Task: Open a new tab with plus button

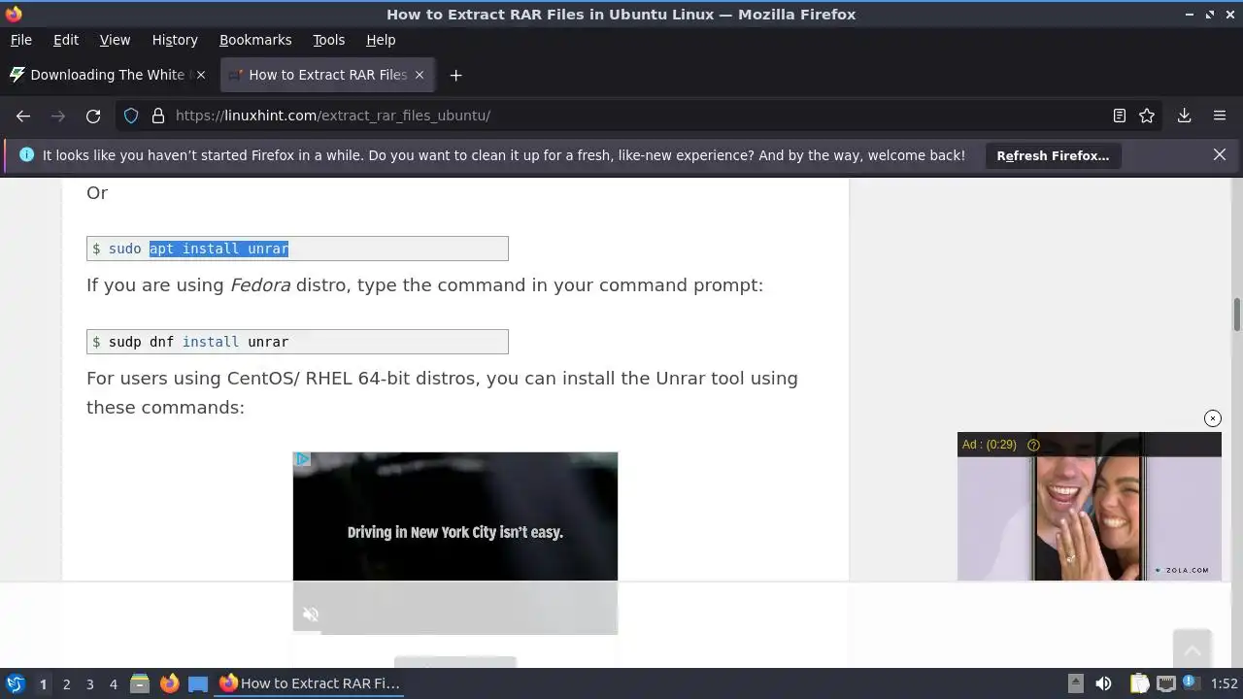Action: coord(455,75)
